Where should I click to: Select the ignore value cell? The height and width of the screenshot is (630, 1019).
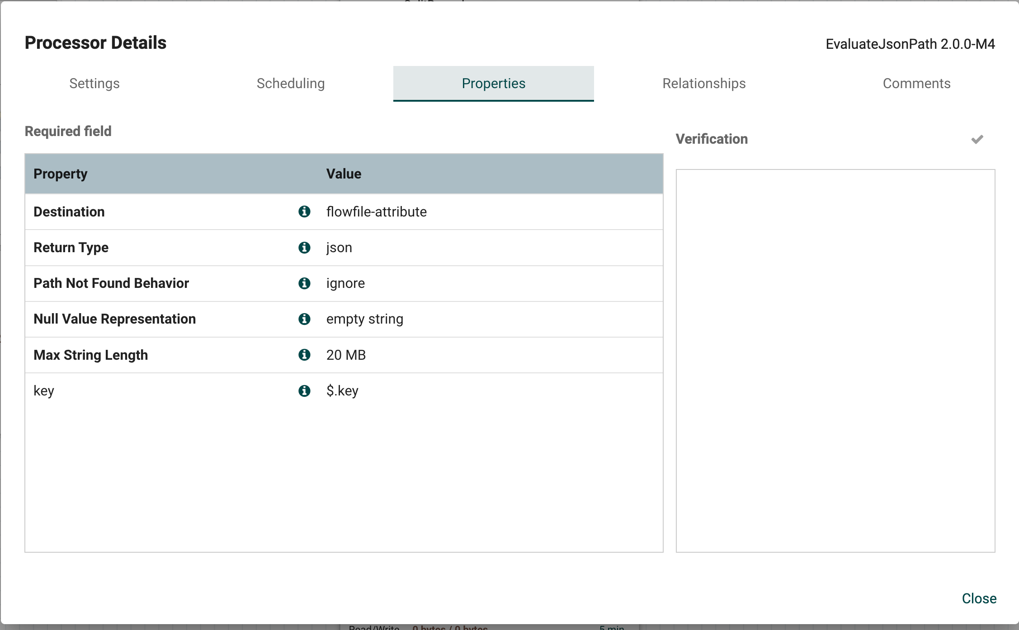pos(345,283)
